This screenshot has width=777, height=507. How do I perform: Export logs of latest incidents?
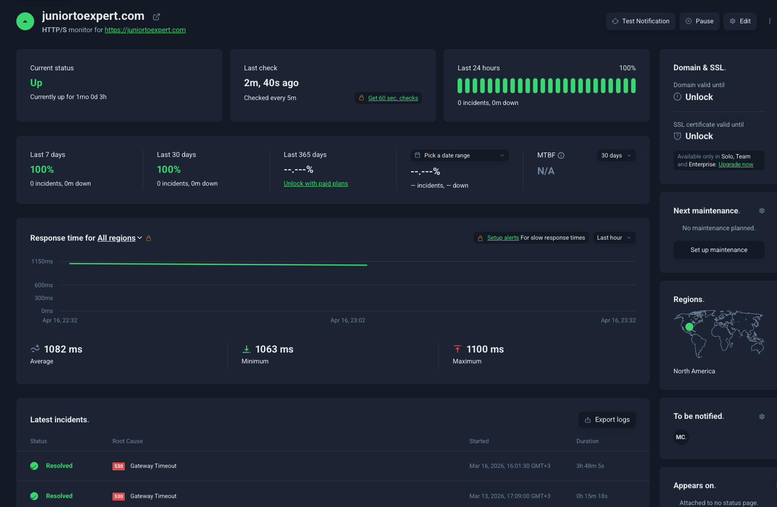pos(607,420)
